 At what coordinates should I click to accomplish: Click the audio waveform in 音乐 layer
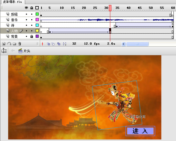click(x=107, y=20)
